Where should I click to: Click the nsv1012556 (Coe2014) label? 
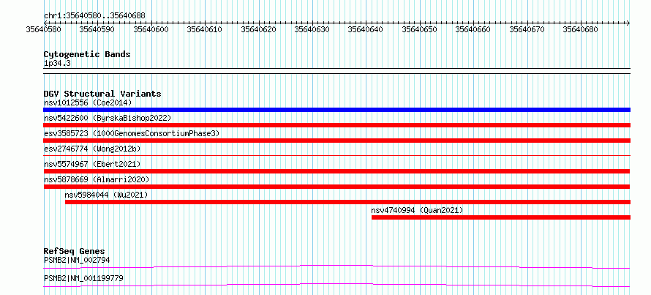(x=88, y=102)
